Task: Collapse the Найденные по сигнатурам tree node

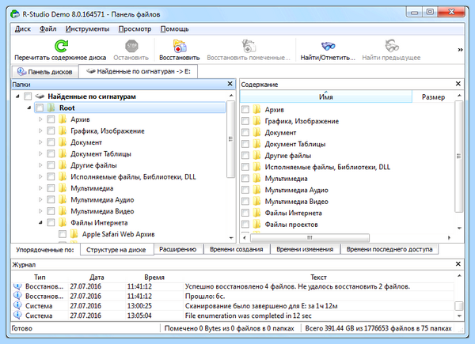Action: (17, 96)
